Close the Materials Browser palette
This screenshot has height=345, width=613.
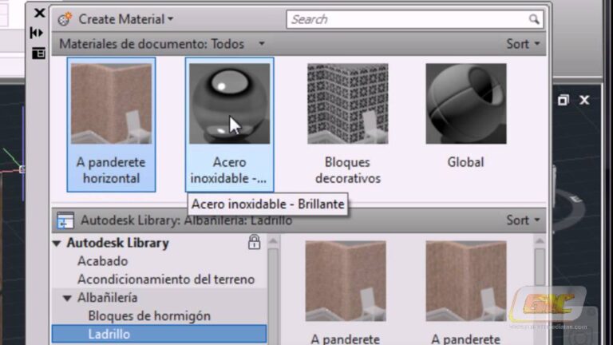pyautogui.click(x=39, y=13)
